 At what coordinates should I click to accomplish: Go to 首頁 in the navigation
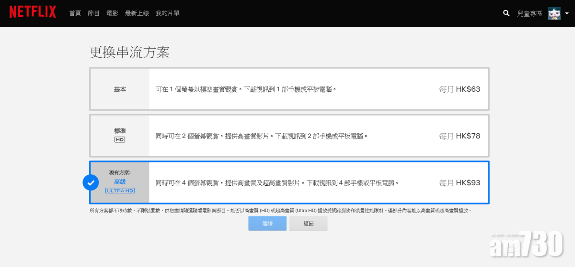click(x=75, y=13)
